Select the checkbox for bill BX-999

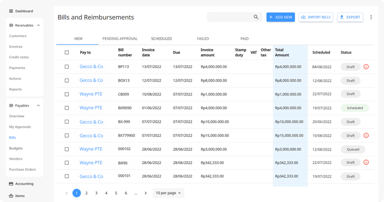(66, 122)
